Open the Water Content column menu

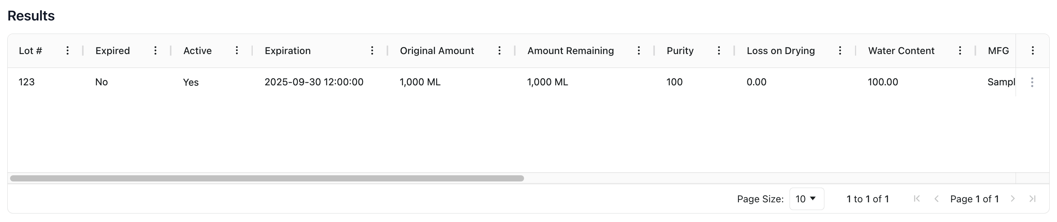coord(960,50)
